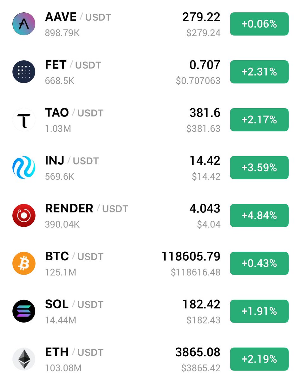Screen dimensions: 301x381
Task: Open the RENDER red circle logo
Action: (24, 216)
